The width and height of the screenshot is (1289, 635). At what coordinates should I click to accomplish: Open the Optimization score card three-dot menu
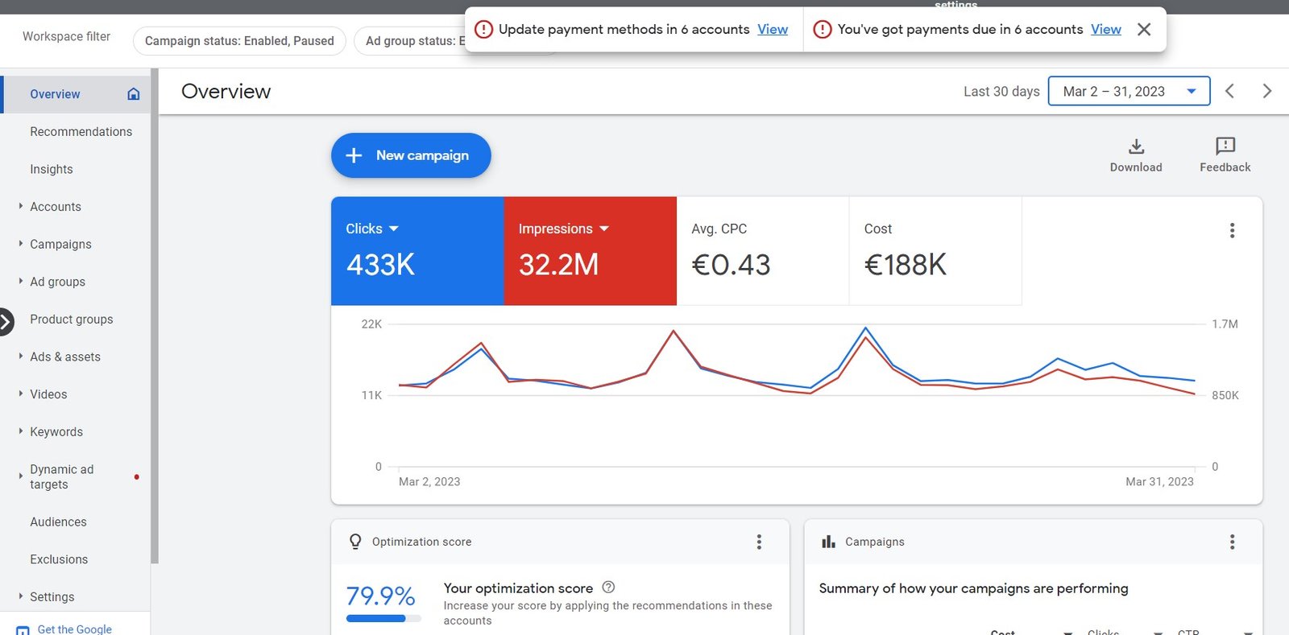(759, 542)
